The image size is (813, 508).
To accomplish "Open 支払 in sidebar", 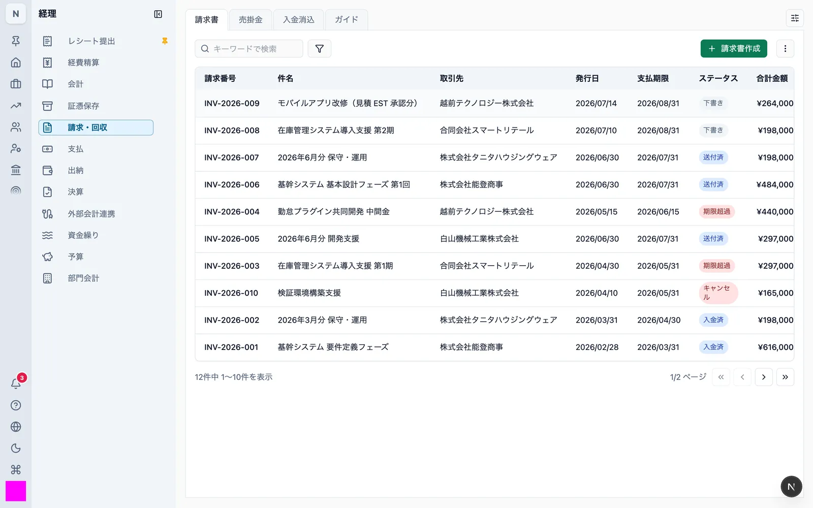I will tap(96, 149).
